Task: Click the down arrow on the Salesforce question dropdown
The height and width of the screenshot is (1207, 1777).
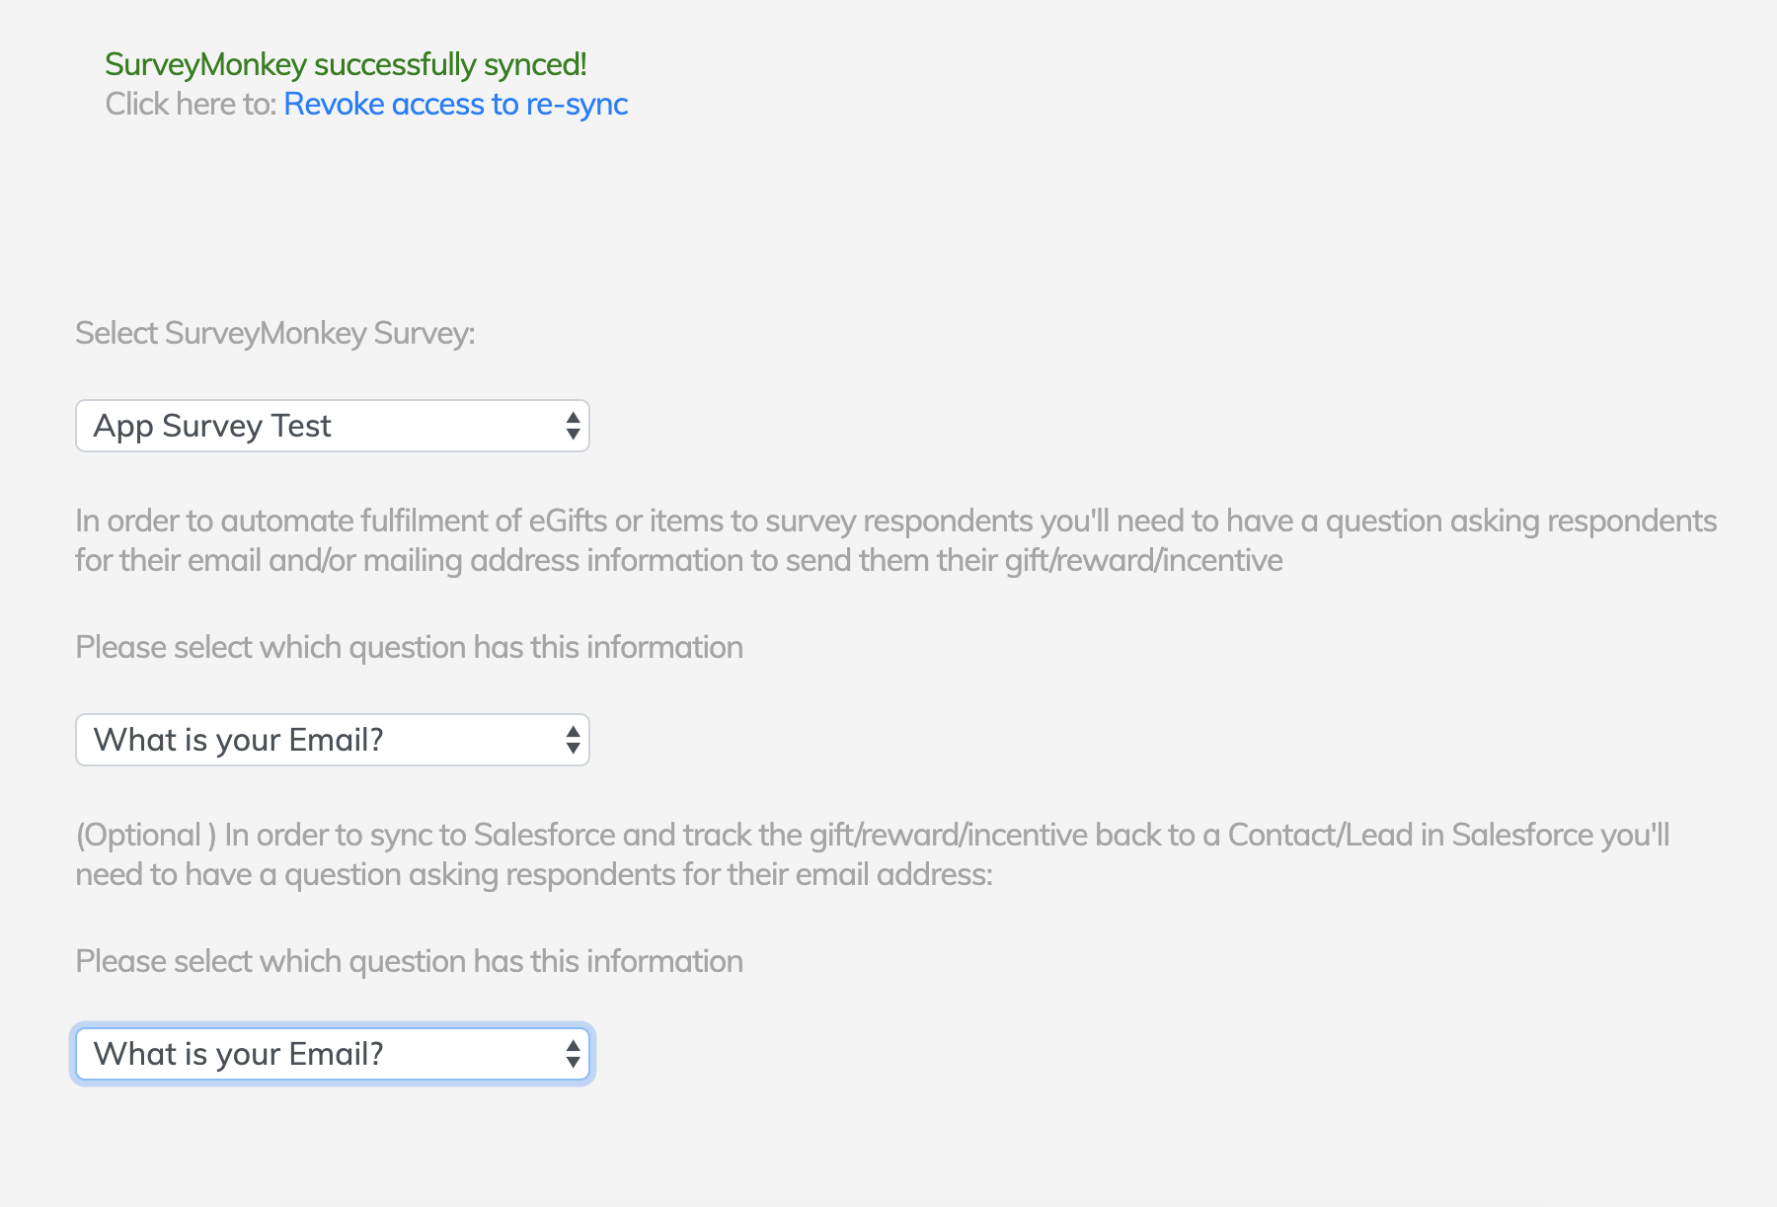Action: click(573, 1062)
